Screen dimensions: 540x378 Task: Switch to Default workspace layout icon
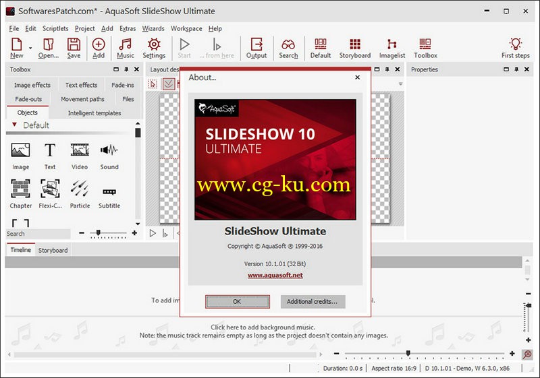(x=320, y=48)
